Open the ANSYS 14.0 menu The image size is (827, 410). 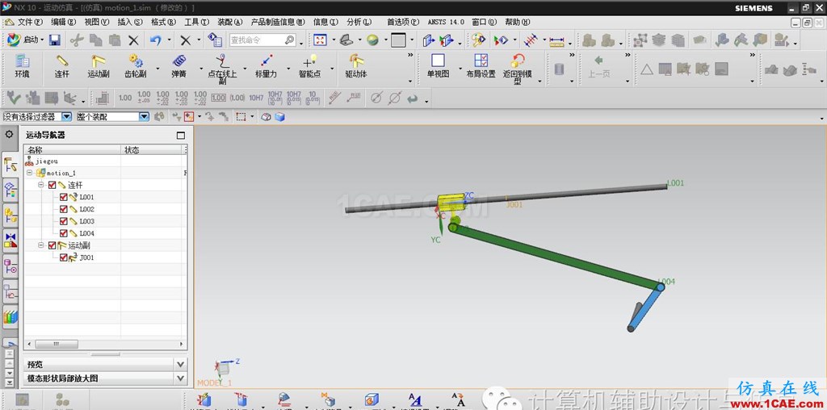point(446,22)
